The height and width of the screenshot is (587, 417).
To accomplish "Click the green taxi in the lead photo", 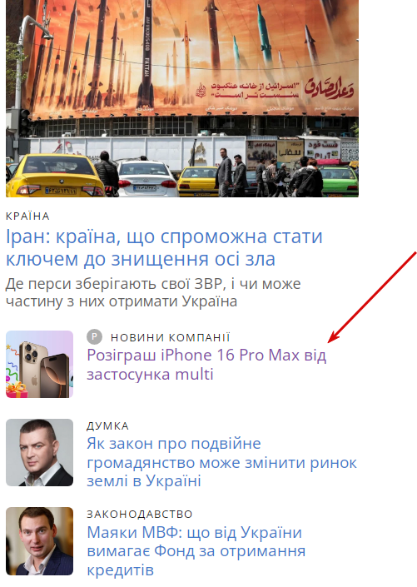I will pos(339,180).
